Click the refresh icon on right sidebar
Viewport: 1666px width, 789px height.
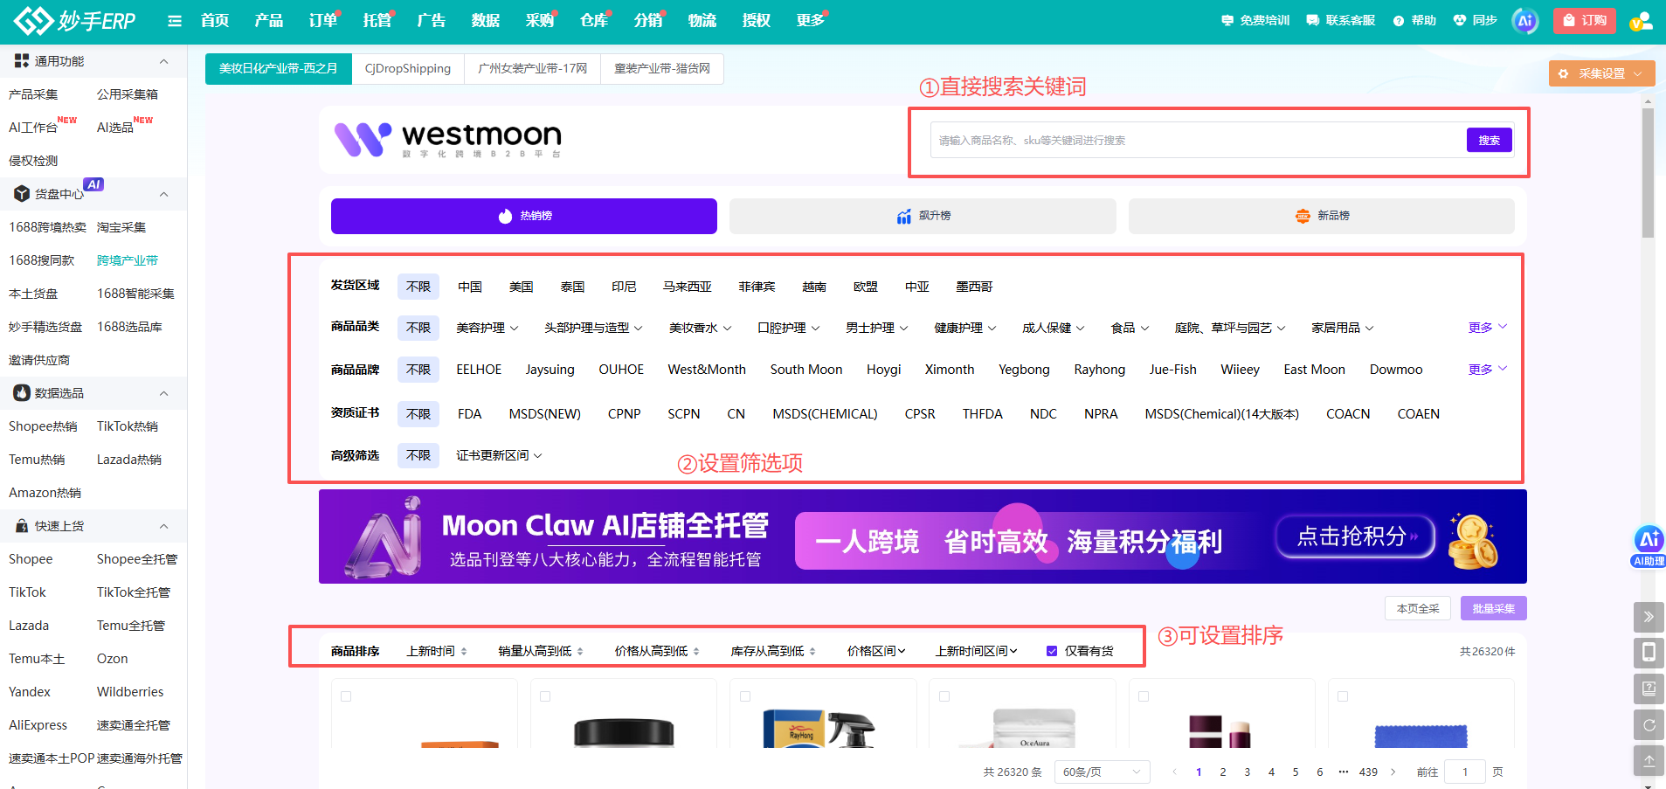point(1649,724)
